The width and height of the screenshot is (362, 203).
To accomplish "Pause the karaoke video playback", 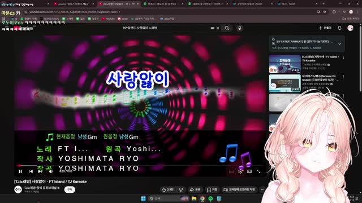I will (20, 171).
